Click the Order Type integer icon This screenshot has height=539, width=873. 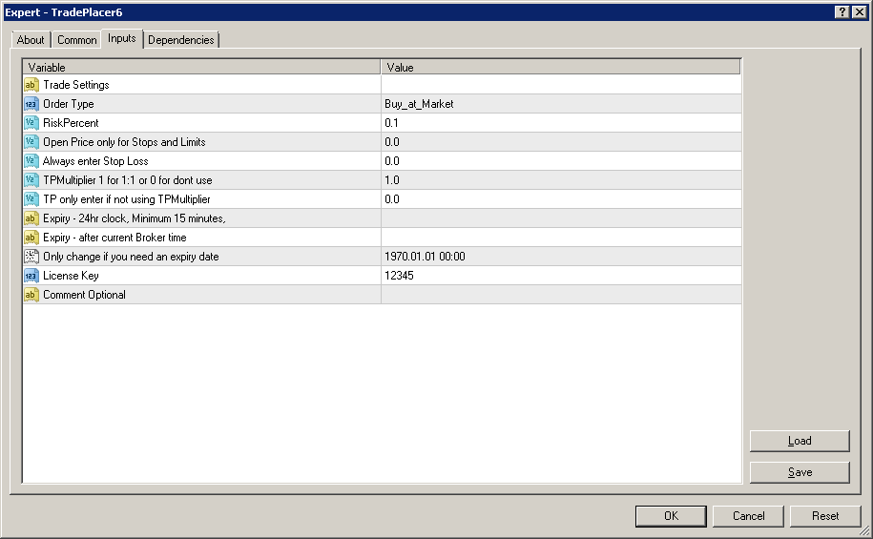click(31, 104)
